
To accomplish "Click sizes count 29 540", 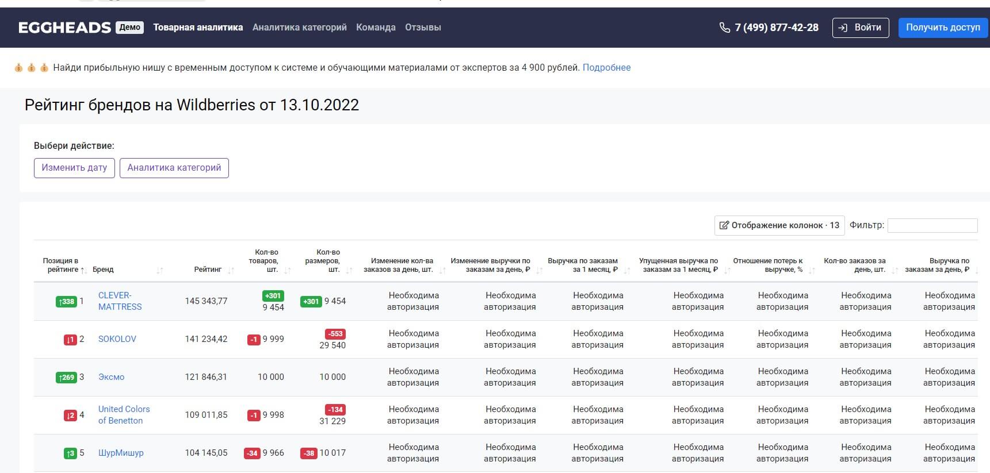I will pyautogui.click(x=332, y=345).
